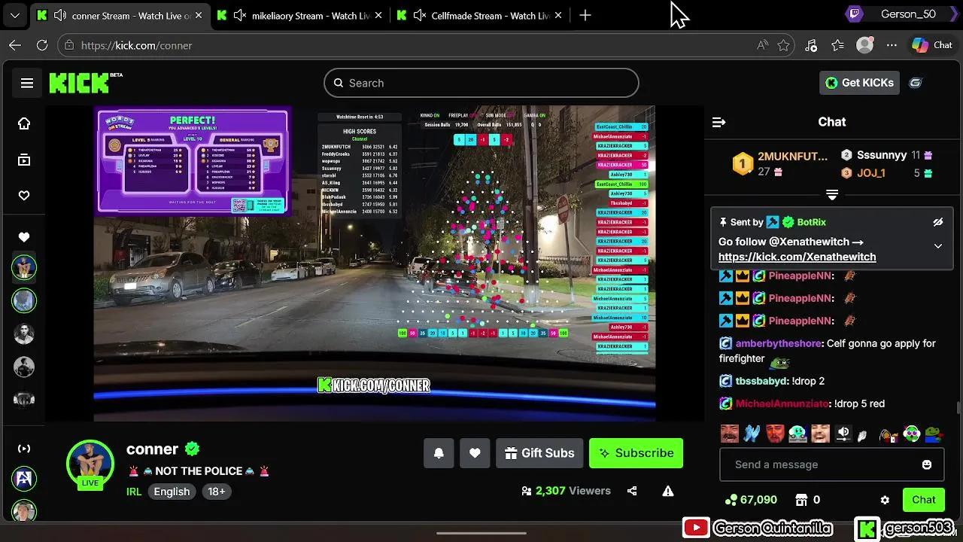
Task: Unmute the Cellfmade Stream tab
Action: pyautogui.click(x=421, y=15)
